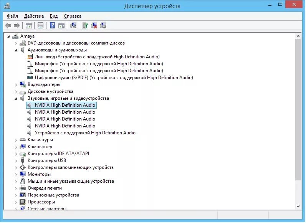Click the Цифровое аудио (S/PDIF) device icon
306x223 pixels.
[x=30, y=78]
